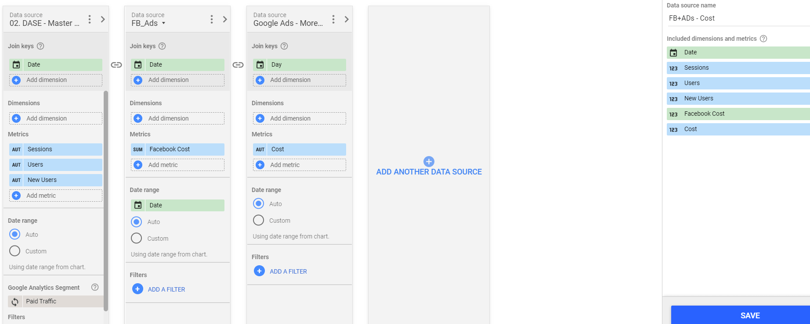Click the AUT aggregation badge on Cost metric

pyautogui.click(x=260, y=150)
